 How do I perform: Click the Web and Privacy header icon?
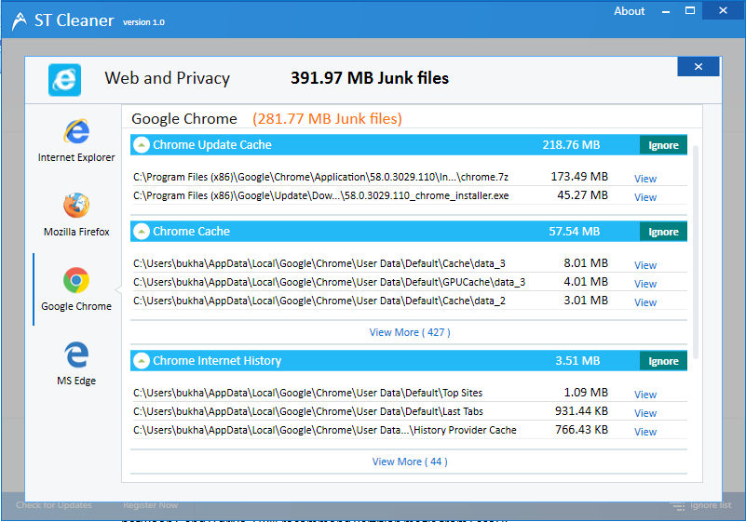pos(65,80)
